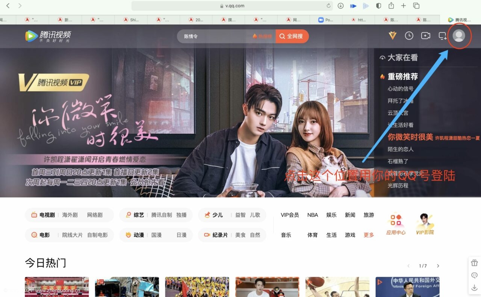Select 心动的信号 in recommended list
481x297 pixels.
(400, 89)
